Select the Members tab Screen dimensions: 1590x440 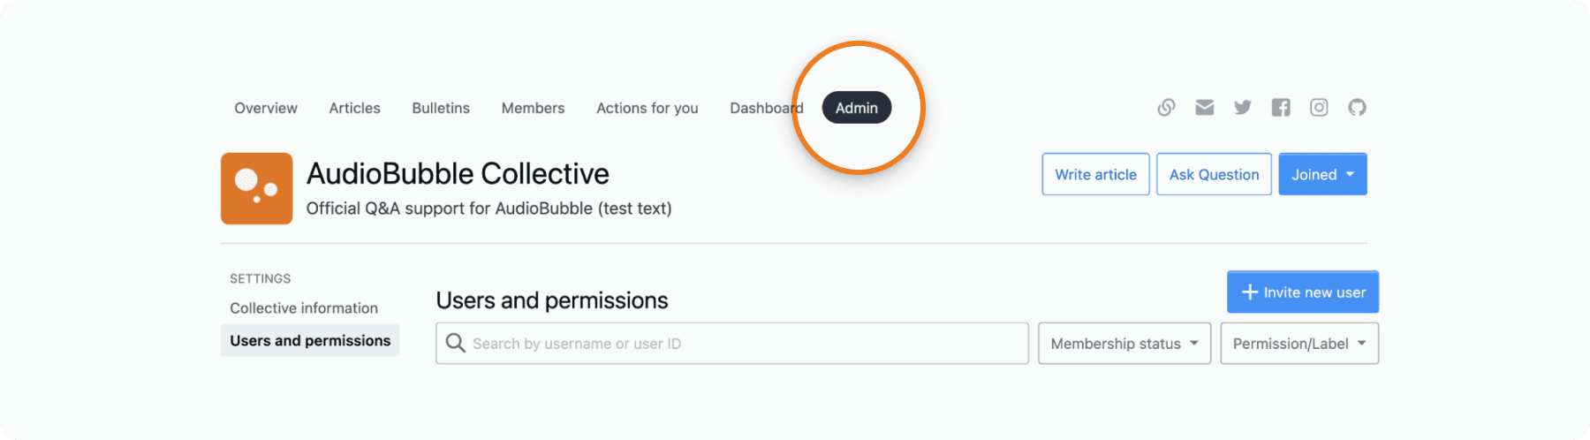coord(533,108)
